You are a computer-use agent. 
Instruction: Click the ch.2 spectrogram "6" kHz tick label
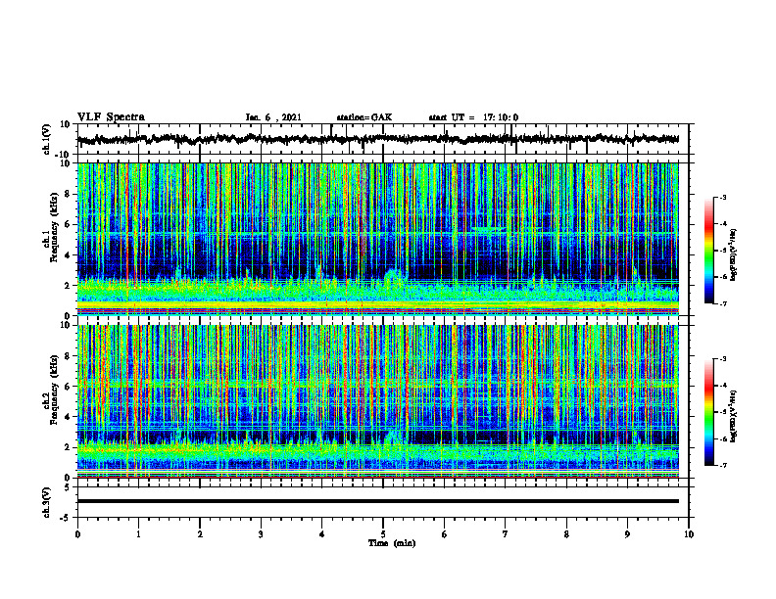click(x=69, y=387)
